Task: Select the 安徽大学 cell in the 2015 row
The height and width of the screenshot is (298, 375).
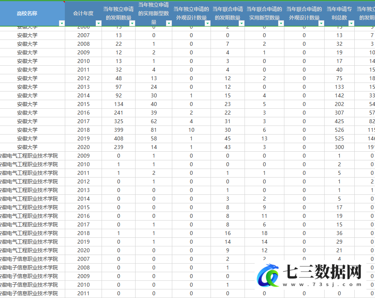Action: tap(32, 104)
